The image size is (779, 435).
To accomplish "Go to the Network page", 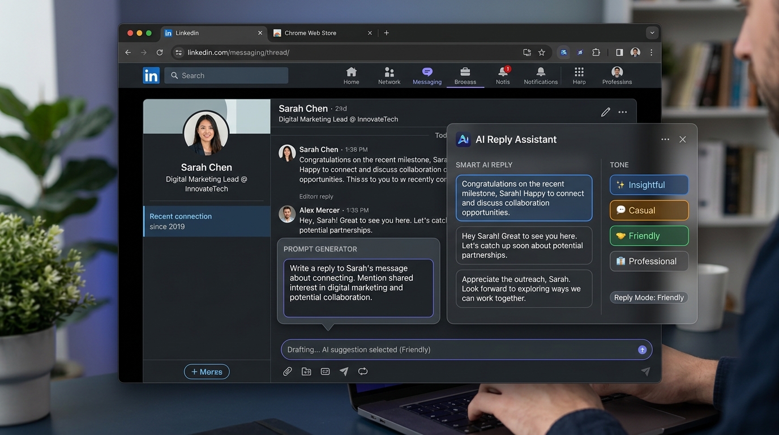I will 389,76.
